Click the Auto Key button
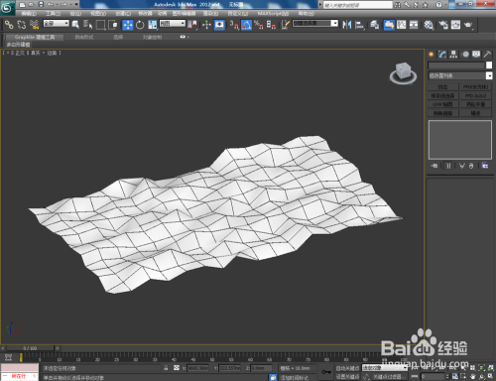This screenshot has height=381, width=496. tap(347, 368)
